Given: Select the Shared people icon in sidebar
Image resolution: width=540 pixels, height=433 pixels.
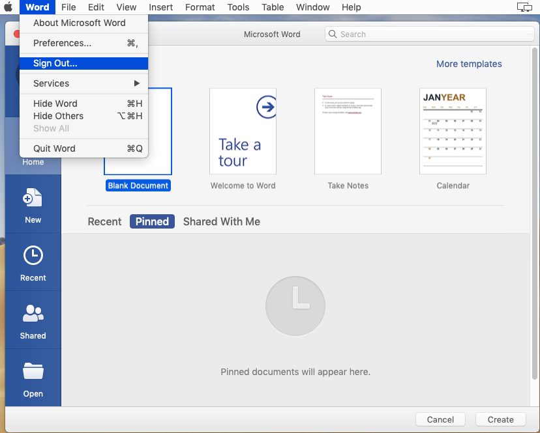Looking at the screenshot, I should click(33, 313).
